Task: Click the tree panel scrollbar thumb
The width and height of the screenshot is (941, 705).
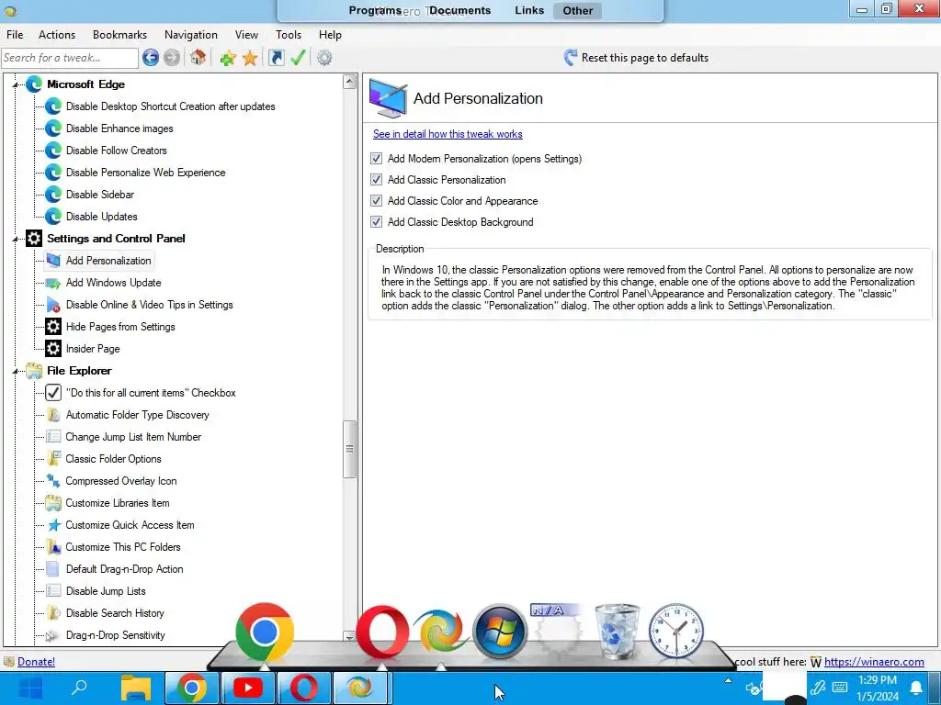Action: tap(350, 448)
